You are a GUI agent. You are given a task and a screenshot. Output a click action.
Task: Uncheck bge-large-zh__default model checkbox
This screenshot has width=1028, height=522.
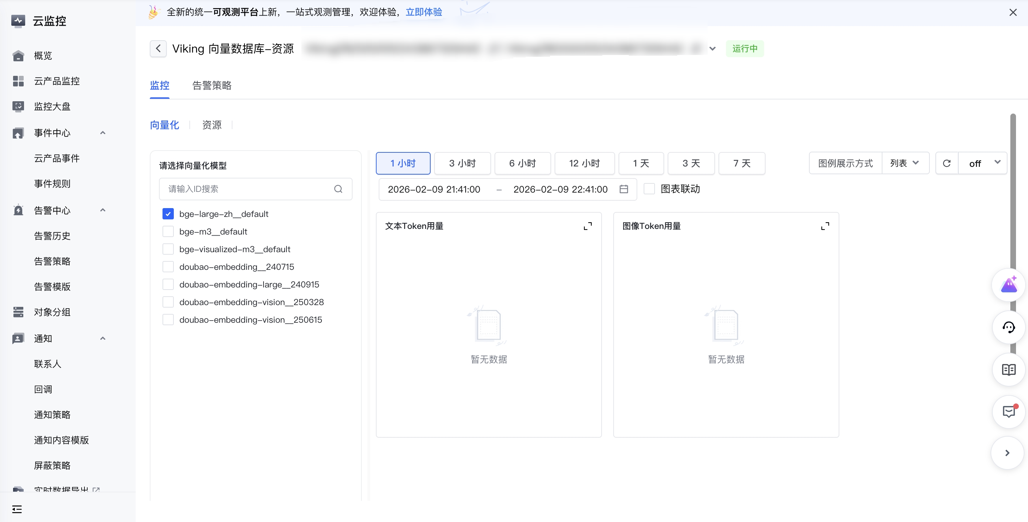click(x=168, y=214)
